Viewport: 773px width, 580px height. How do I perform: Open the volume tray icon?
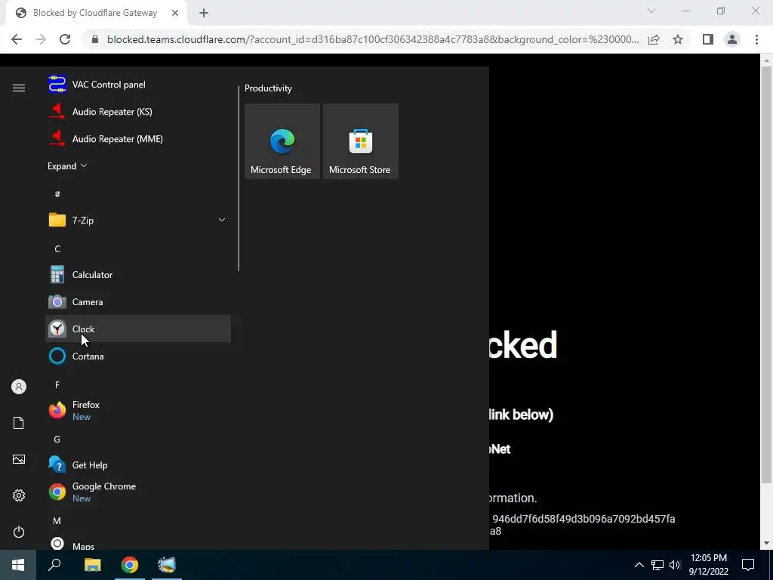click(x=675, y=565)
